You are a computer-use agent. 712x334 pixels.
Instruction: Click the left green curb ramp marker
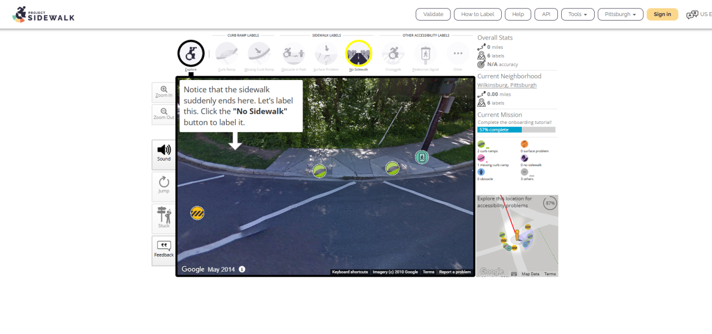pyautogui.click(x=319, y=171)
